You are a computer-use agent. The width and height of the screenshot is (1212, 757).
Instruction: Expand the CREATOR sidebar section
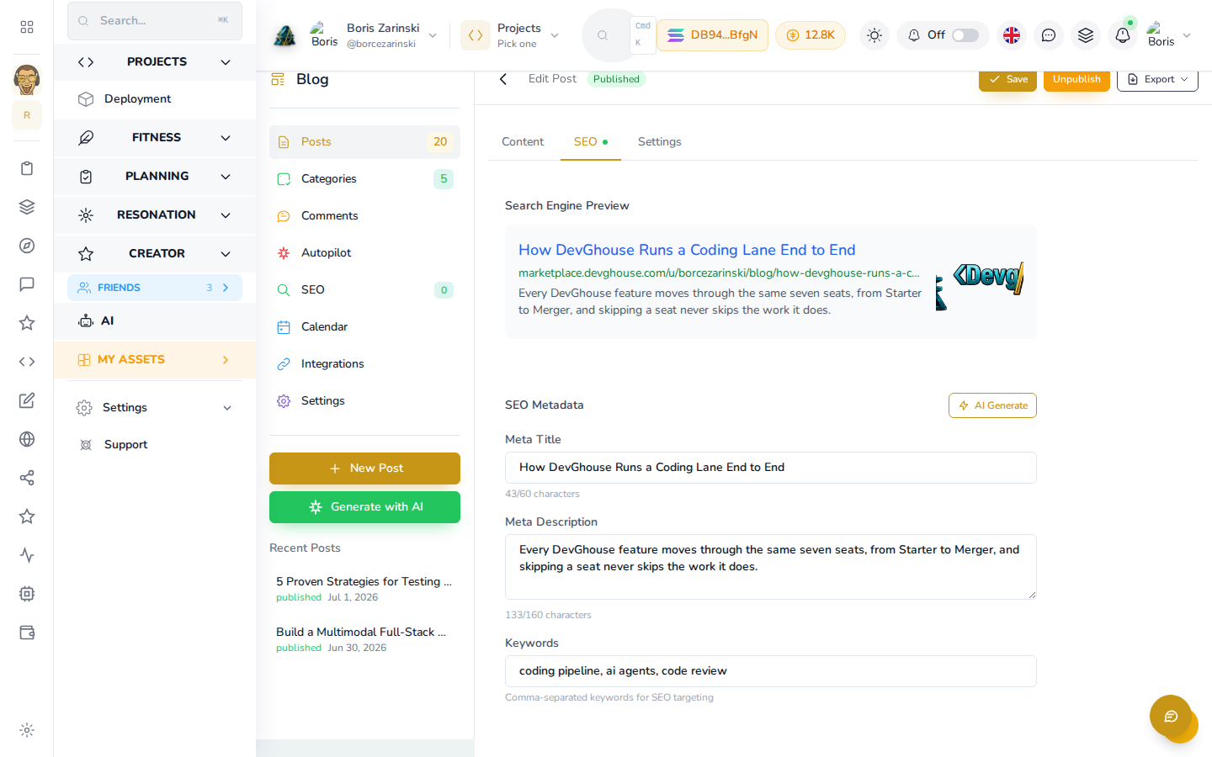click(155, 254)
